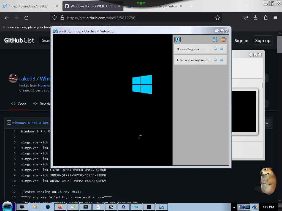Viewport: 282px width, 211px height.
Task: Click the VM preview thumbnail in the rear VirtualBox window
Action: [x=244, y=112]
